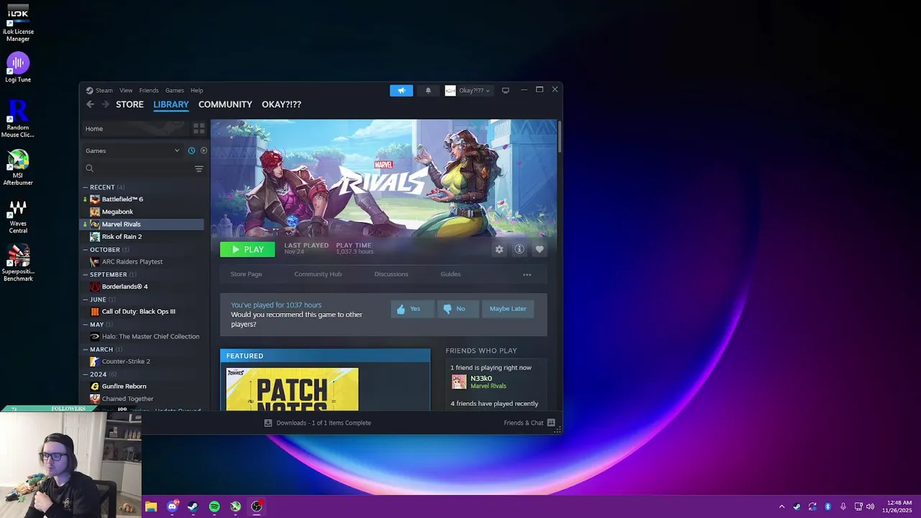Open more game links ellipsis menu

[x=527, y=274]
